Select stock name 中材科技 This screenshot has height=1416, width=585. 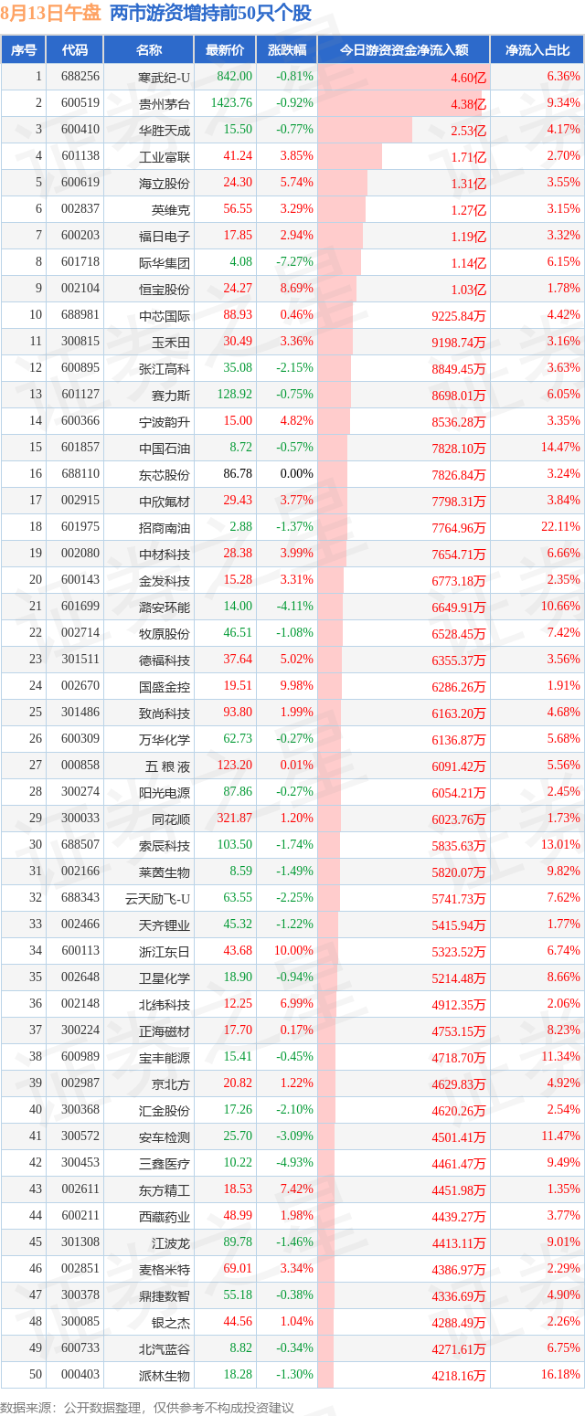[165, 554]
